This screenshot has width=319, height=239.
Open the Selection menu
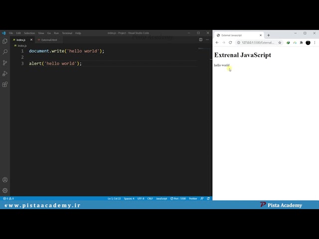(x=29, y=33)
